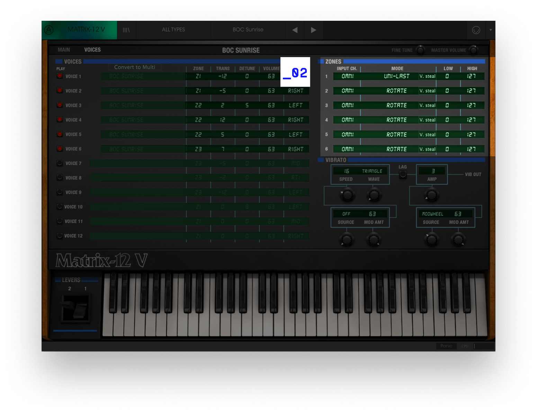Screen dimensions: 537x414
Task: Click the BOC Sunrise preset name
Action: click(248, 30)
